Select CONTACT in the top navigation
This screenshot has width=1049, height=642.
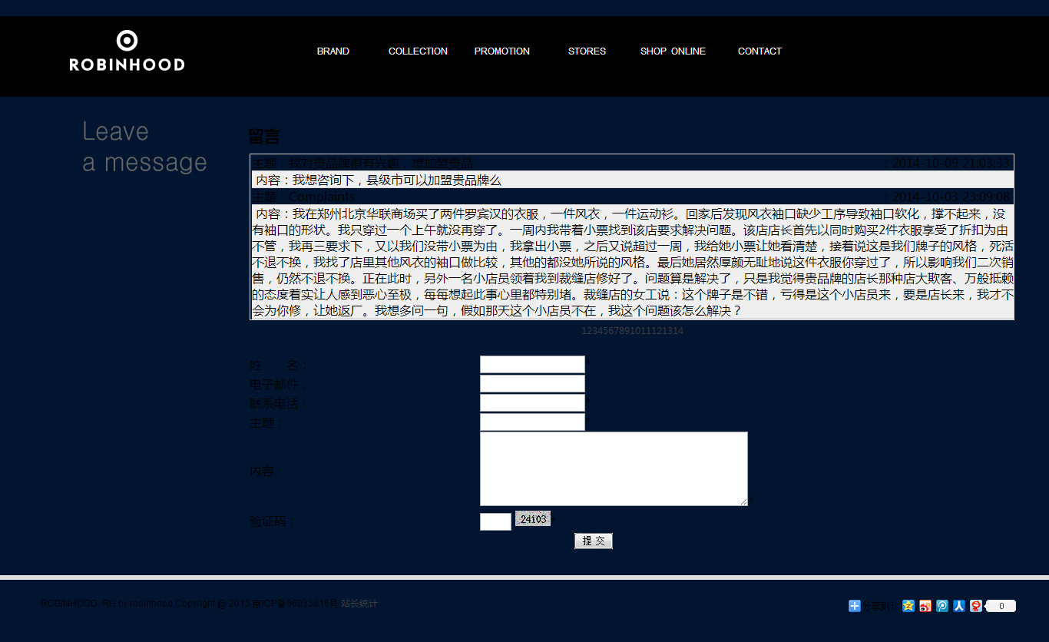759,51
